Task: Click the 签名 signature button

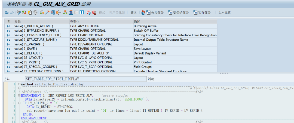Action: click(x=134, y=13)
